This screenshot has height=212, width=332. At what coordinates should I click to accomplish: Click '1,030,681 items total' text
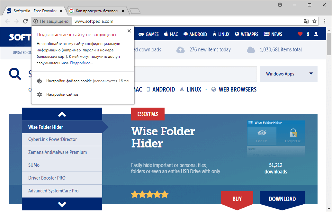tap(281, 49)
